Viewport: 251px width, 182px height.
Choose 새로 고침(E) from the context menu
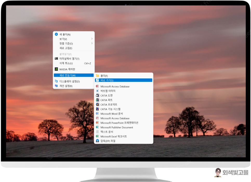74,48
